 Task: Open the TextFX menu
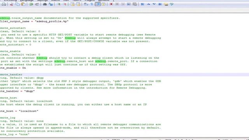(x=77, y=0)
